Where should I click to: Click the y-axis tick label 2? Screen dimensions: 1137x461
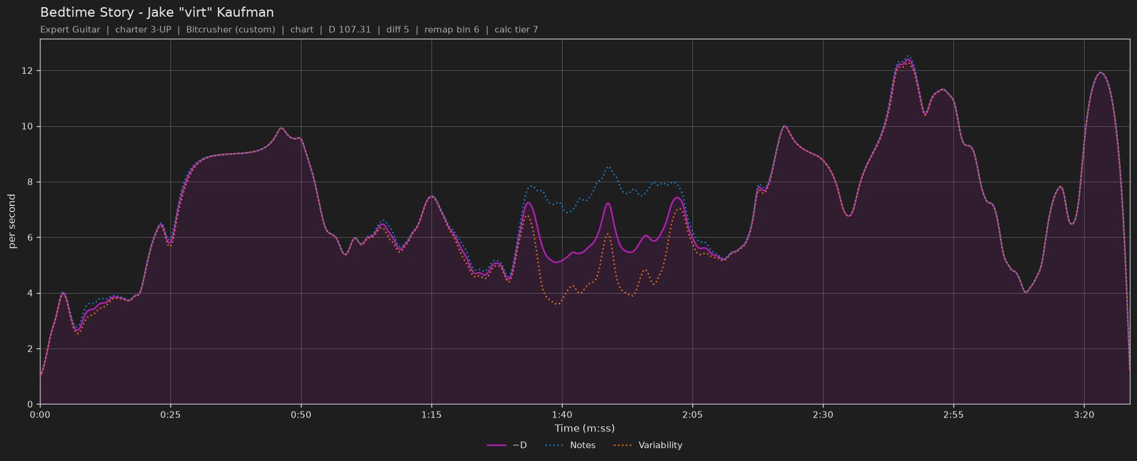31,348
